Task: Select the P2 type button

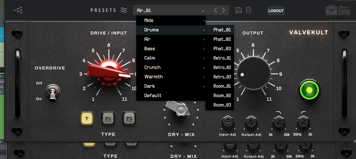Action: click(129, 119)
